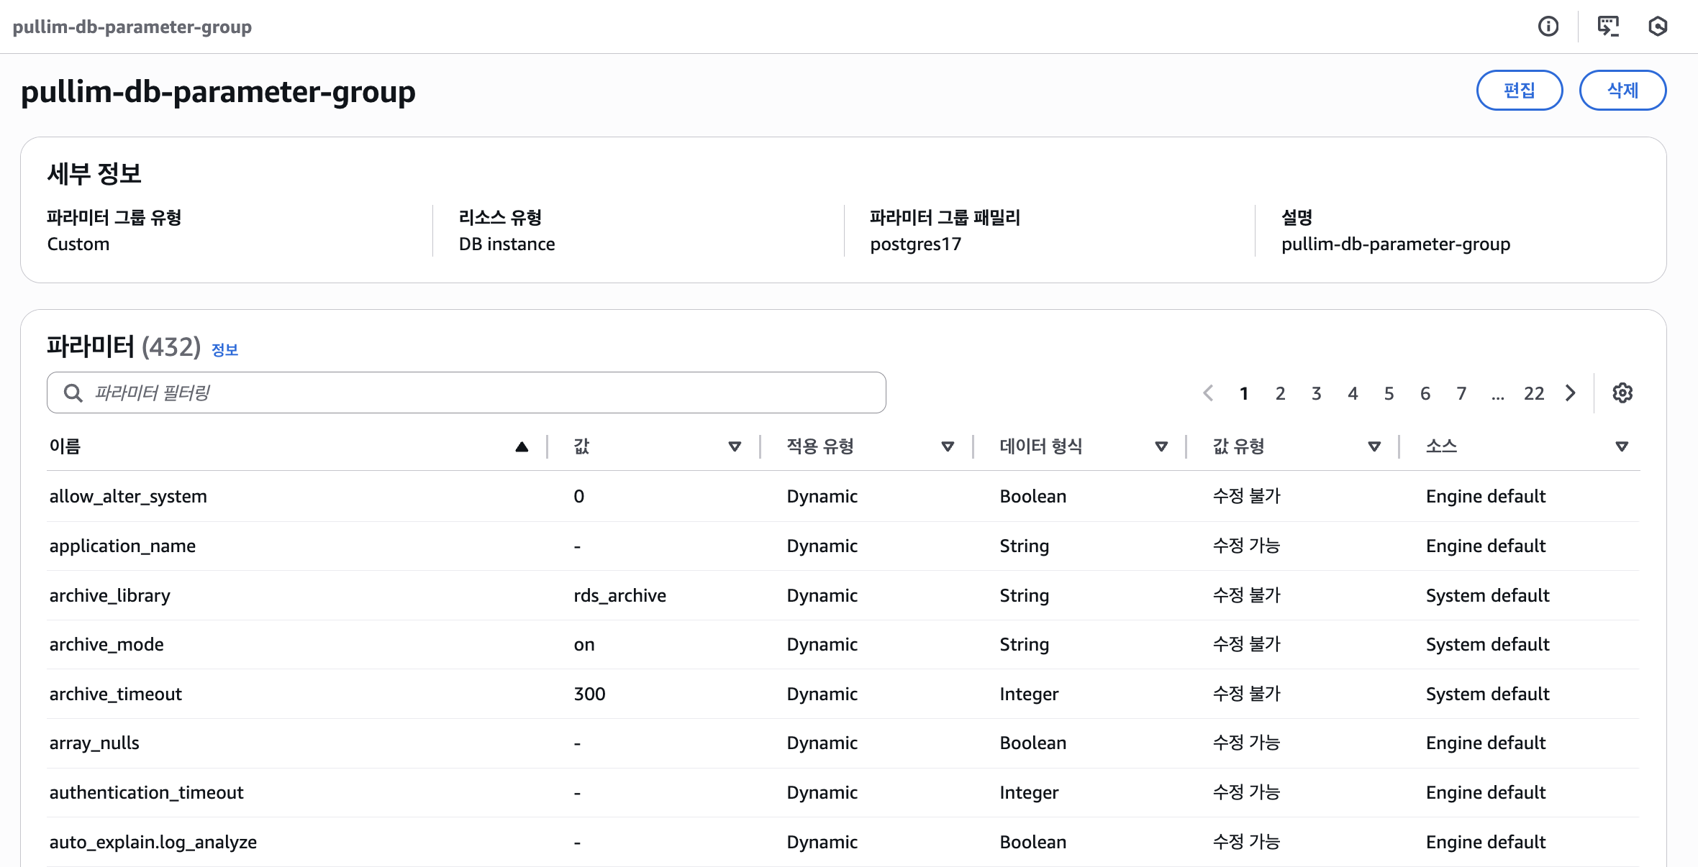The height and width of the screenshot is (867, 1698).
Task: Open the 적용 유형 column sort arrow
Action: tap(948, 447)
